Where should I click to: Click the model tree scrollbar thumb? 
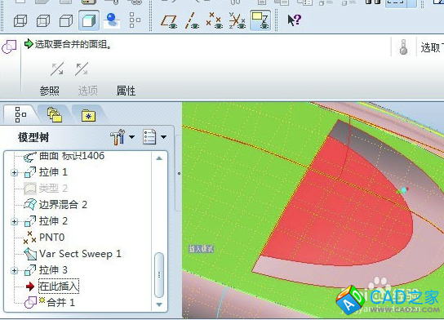[x=159, y=275]
